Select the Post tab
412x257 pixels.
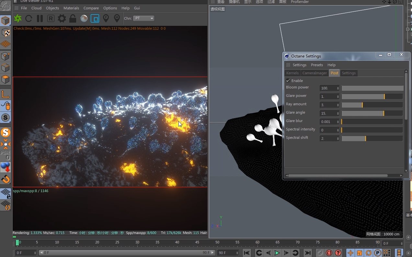(335, 73)
